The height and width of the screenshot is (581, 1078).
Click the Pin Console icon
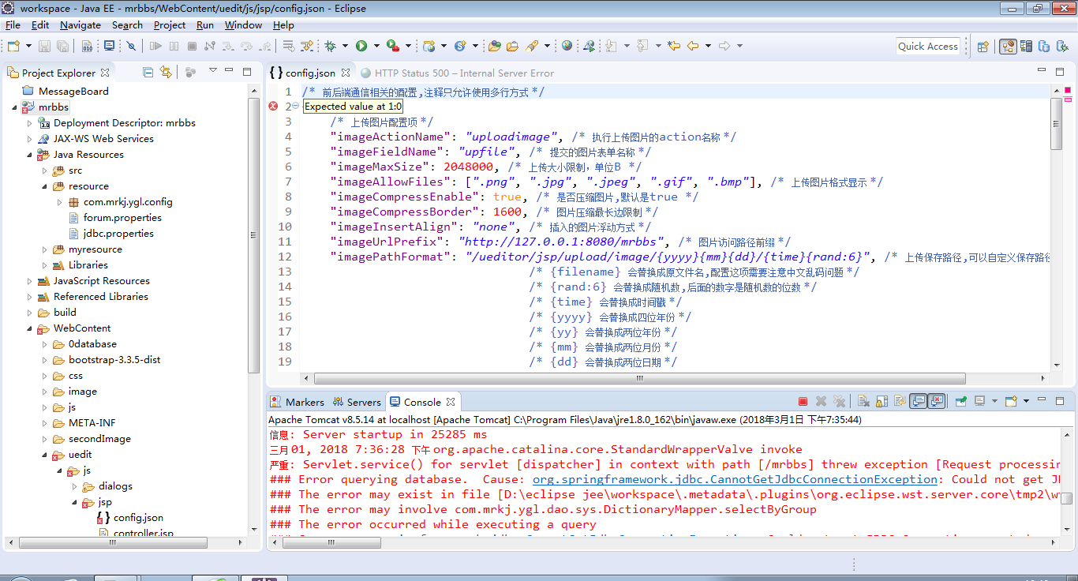click(961, 401)
